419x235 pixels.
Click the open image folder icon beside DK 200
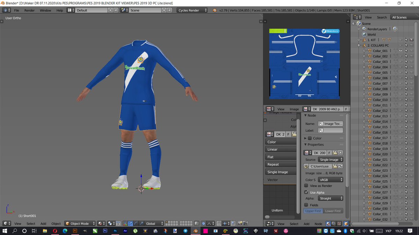pyautogui.click(x=335, y=153)
